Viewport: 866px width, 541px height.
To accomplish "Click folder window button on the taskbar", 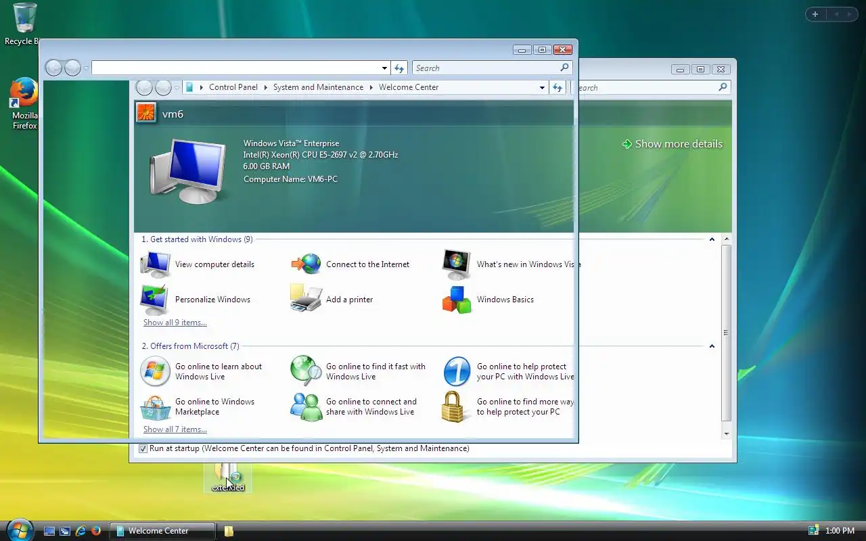I will click(229, 531).
